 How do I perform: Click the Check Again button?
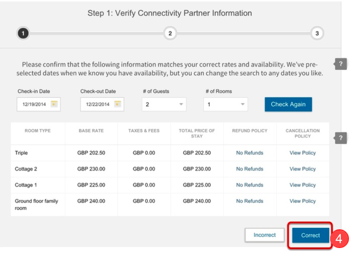point(288,104)
